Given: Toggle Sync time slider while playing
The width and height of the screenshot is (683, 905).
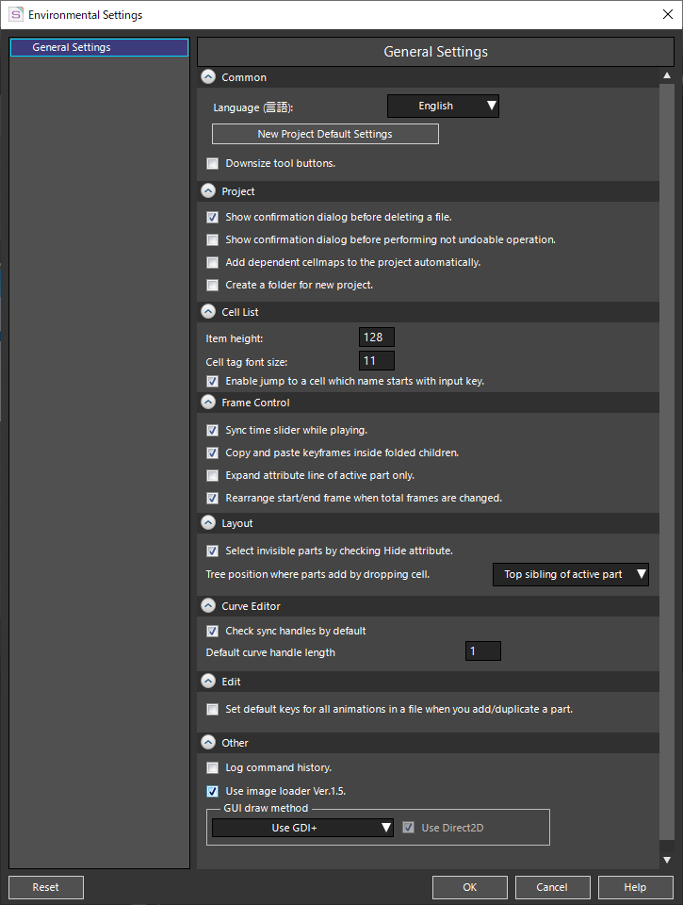Looking at the screenshot, I should (x=213, y=430).
